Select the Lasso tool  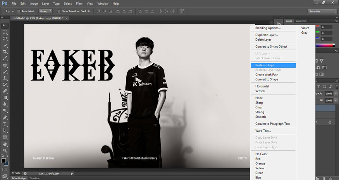[x=5, y=38]
